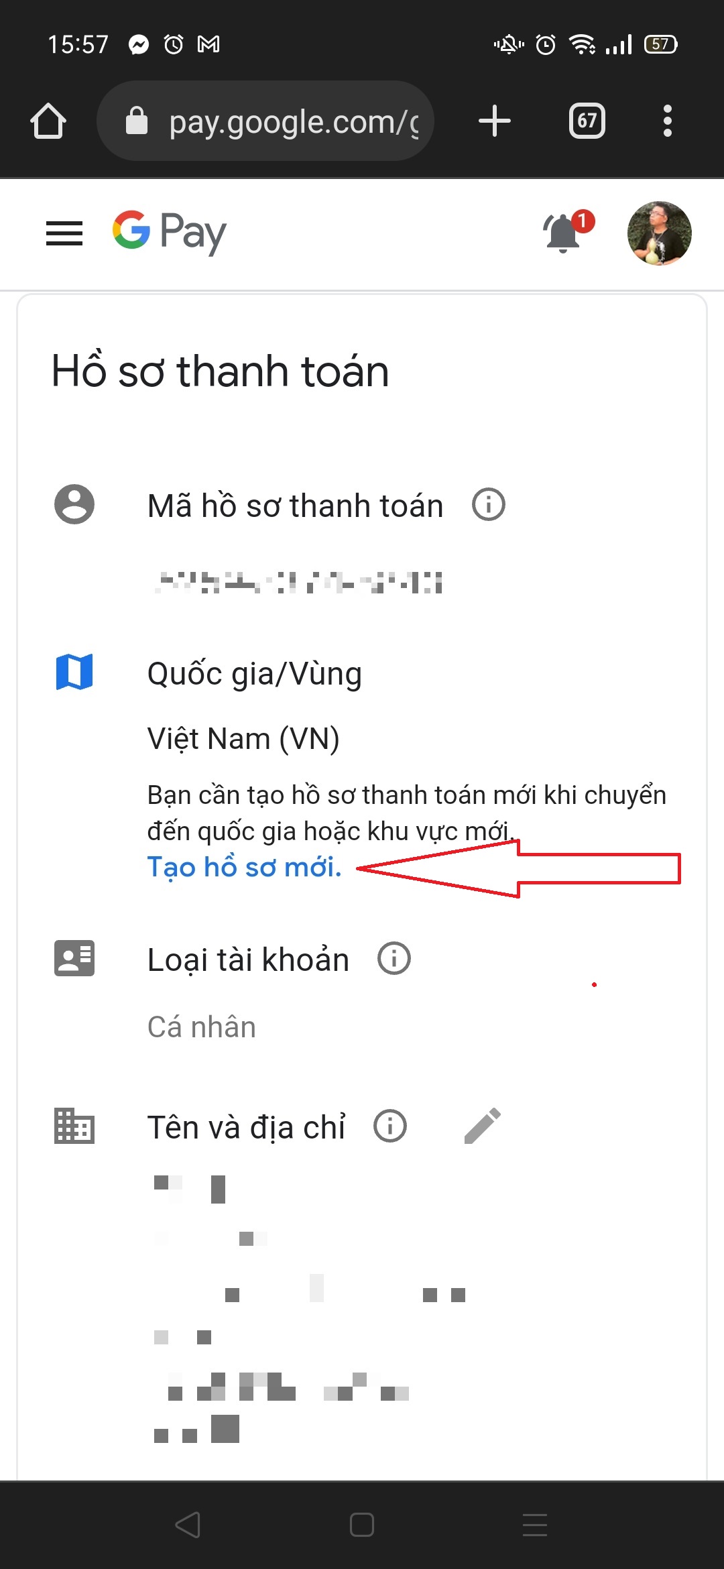Edit name and address with pencil icon
The width and height of the screenshot is (724, 1569).
tap(482, 1125)
